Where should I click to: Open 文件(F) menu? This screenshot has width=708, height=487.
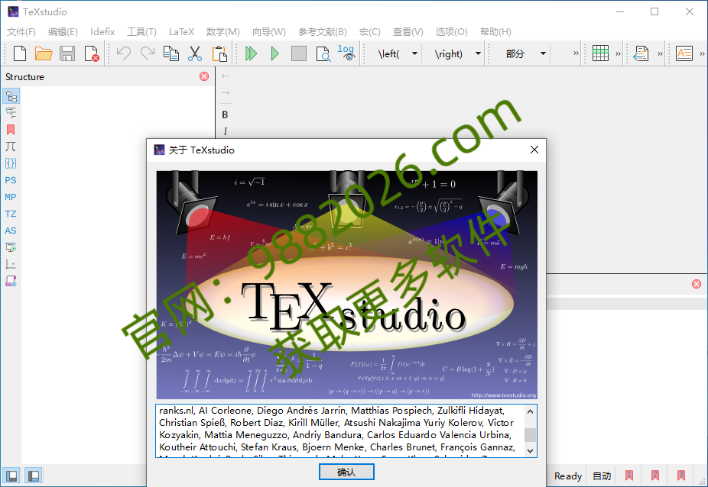point(21,31)
